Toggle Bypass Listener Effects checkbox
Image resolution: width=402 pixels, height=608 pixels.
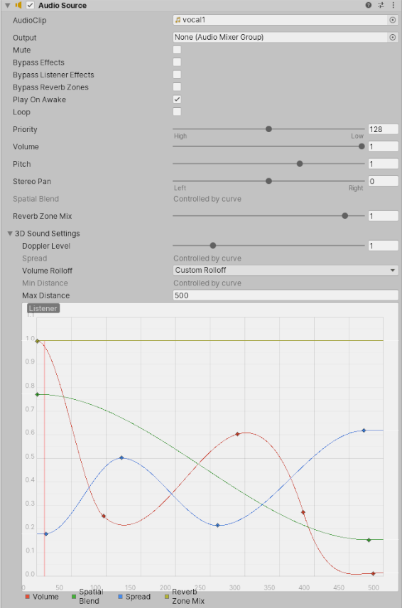(177, 75)
